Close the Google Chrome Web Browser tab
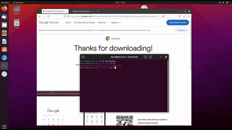Image resolution: width=232 pixels, height=130 pixels. (x=67, y=11)
